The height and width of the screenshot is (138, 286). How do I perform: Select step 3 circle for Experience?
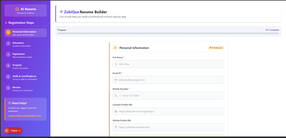[x=8, y=54]
